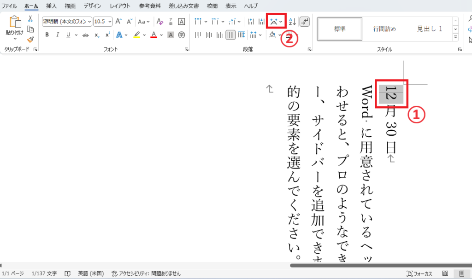Toggle the active justify alignment button

pyautogui.click(x=230, y=35)
